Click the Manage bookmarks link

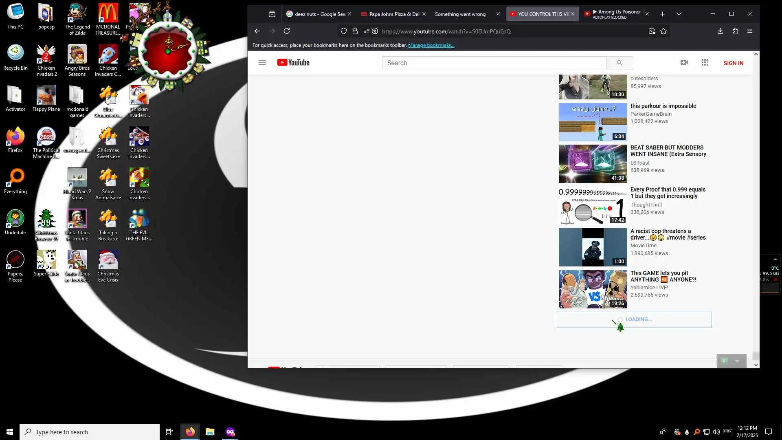431,45
